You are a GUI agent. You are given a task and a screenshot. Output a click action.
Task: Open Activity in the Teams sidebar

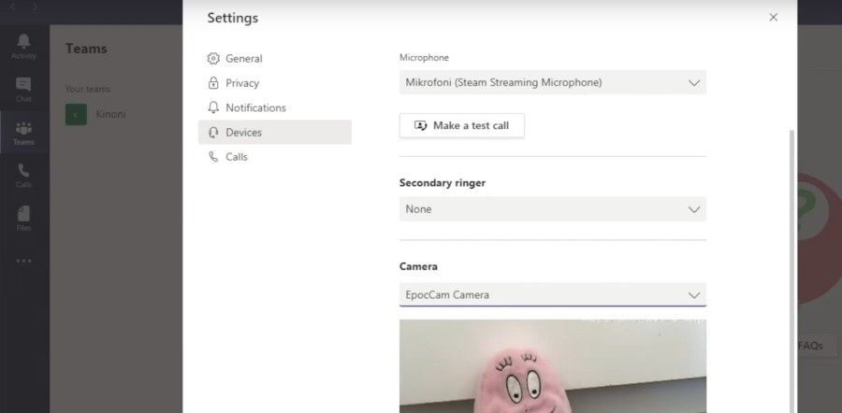coord(23,46)
